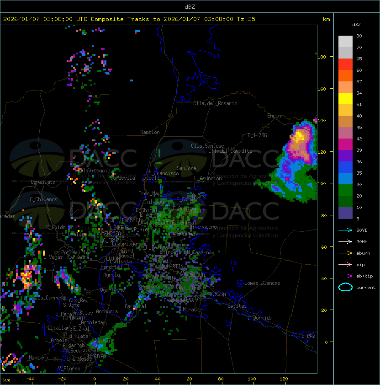Viewport: 380px width, 385px height.
Task: Click the 'La_Carrera' place label
Action: pos(51,298)
